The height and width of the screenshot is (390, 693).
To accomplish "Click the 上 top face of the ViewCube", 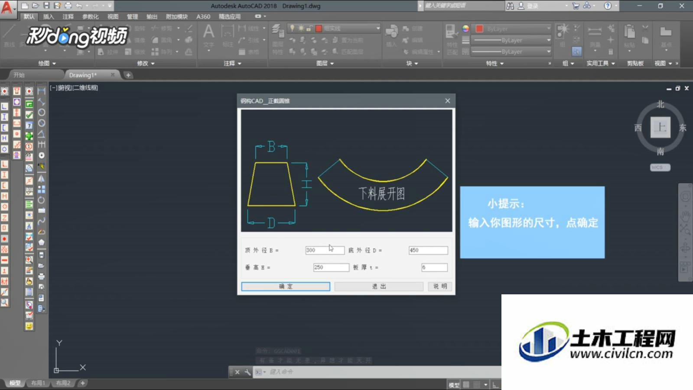I will click(660, 127).
